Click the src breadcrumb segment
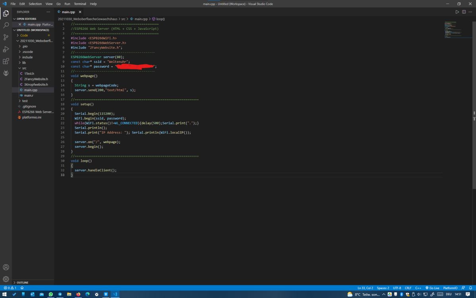 123,19
